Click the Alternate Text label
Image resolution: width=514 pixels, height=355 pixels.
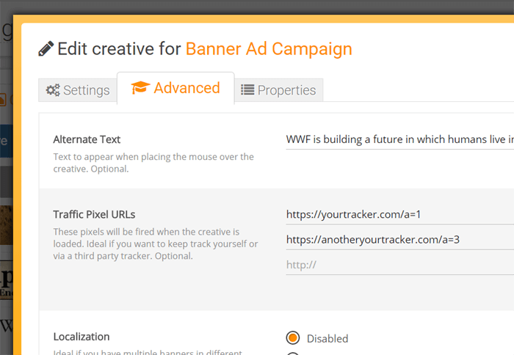pos(87,139)
